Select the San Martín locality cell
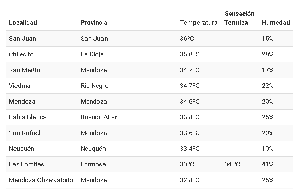 click(25, 70)
